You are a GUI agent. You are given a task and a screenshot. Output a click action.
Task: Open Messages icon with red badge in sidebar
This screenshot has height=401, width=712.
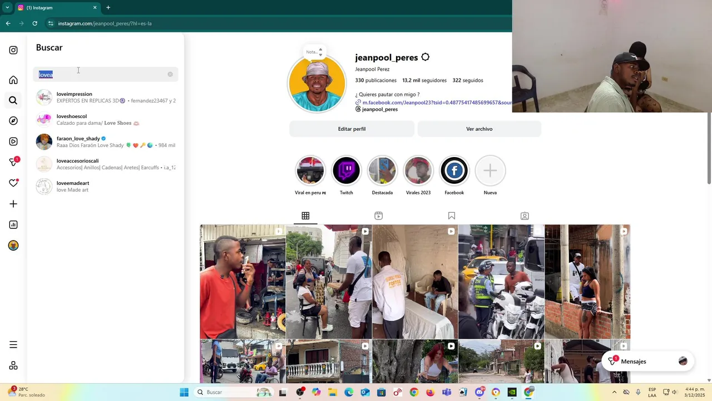14,162
